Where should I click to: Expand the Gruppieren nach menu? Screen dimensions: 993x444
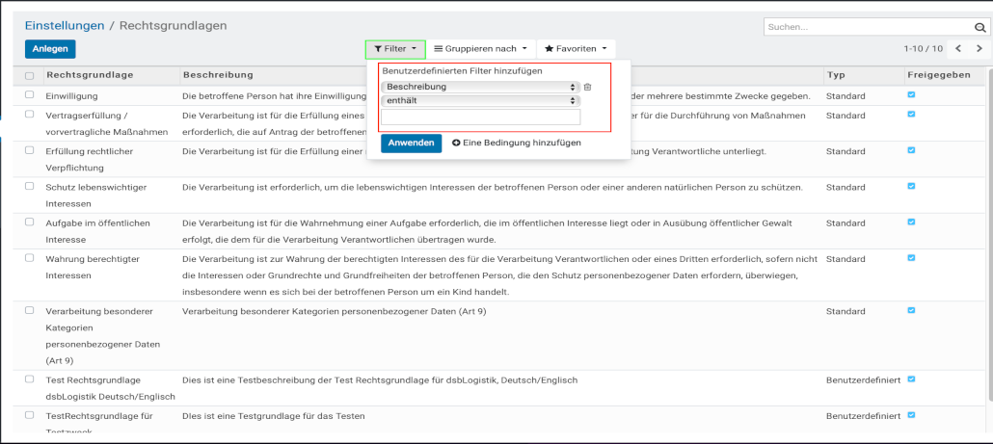(481, 48)
